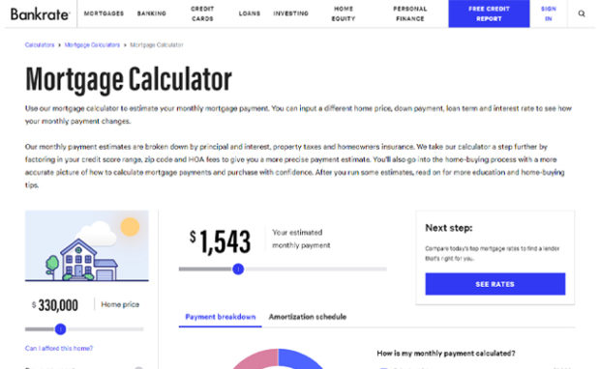Click the Free Credit Report button

pyautogui.click(x=489, y=14)
